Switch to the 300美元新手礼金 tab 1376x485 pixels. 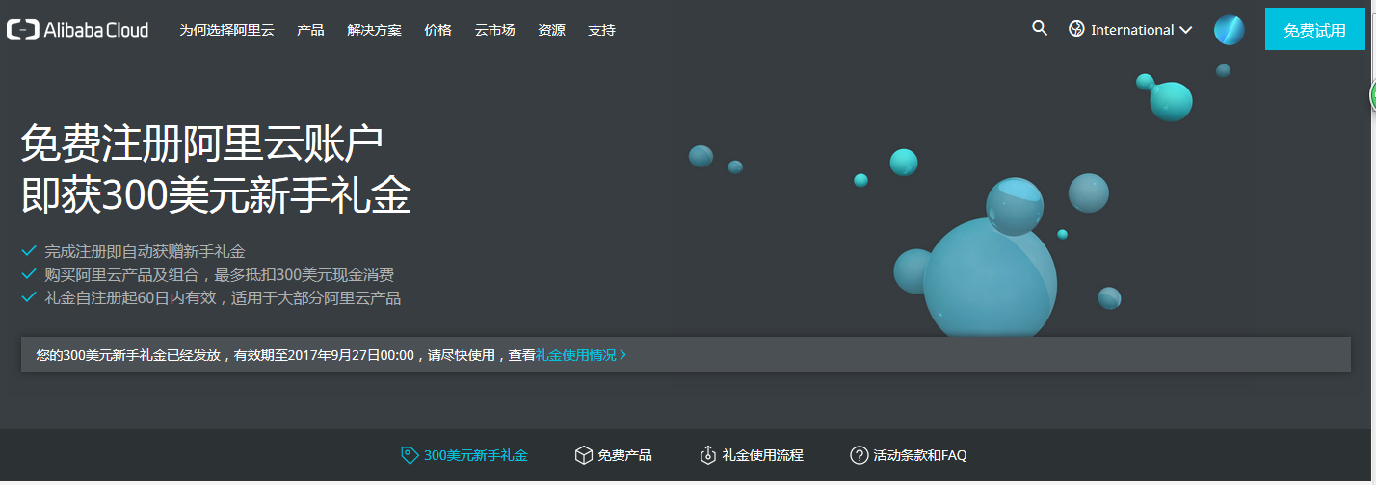(x=464, y=455)
